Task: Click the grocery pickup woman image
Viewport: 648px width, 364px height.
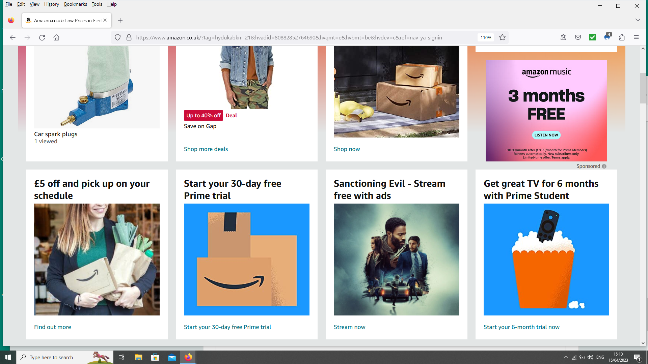Action: pos(97,260)
